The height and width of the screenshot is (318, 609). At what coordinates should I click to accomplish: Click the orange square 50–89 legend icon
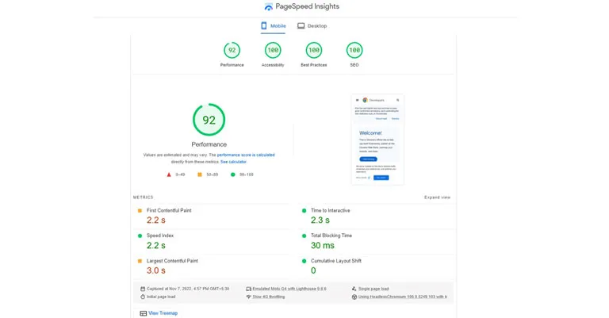tap(200, 174)
